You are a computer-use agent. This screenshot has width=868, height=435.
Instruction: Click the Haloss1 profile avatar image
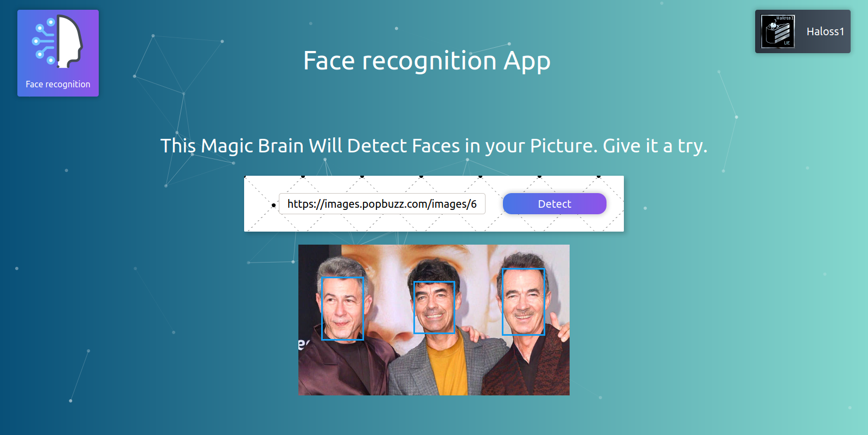pyautogui.click(x=778, y=31)
